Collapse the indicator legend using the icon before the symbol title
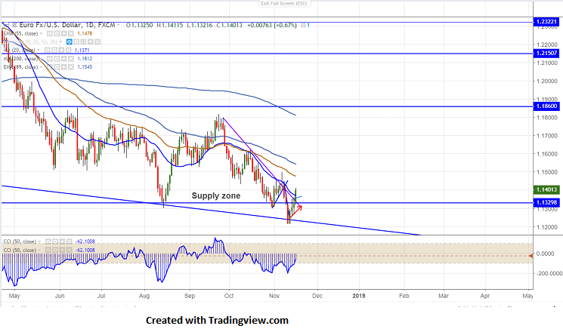 click(x=6, y=25)
